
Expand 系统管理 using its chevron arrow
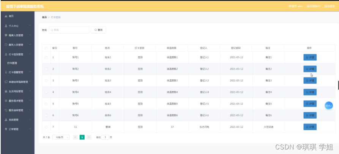click(30, 119)
